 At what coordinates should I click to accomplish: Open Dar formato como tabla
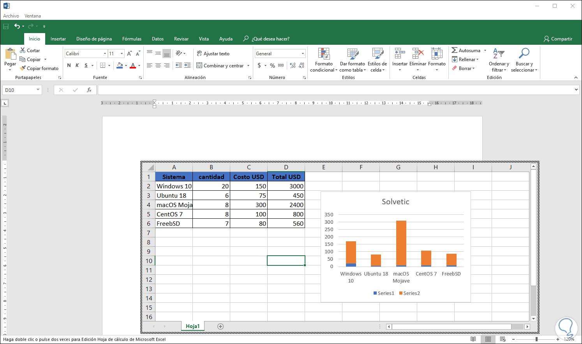353,60
